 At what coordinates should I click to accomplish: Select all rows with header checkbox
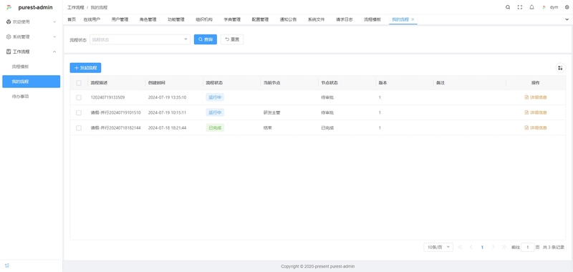click(79, 83)
